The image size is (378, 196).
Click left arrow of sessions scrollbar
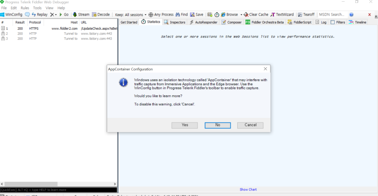click(2, 184)
